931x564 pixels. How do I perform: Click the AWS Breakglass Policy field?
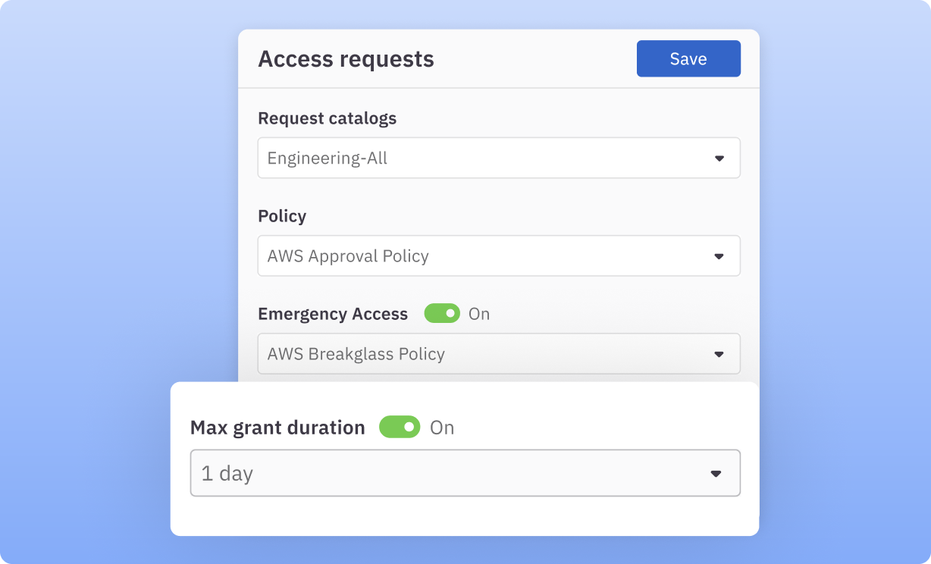click(499, 353)
